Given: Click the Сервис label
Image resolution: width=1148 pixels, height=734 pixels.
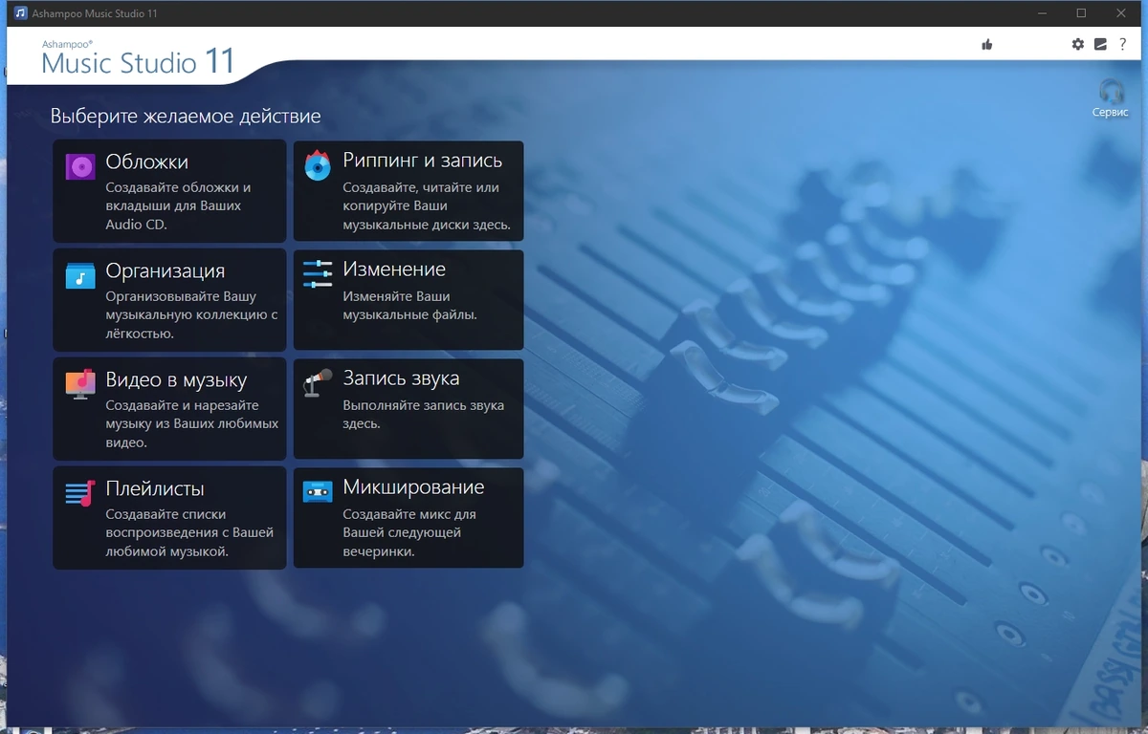Looking at the screenshot, I should click(1111, 113).
